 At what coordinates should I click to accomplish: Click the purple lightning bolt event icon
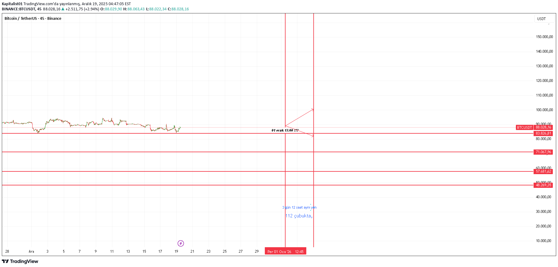tap(181, 243)
